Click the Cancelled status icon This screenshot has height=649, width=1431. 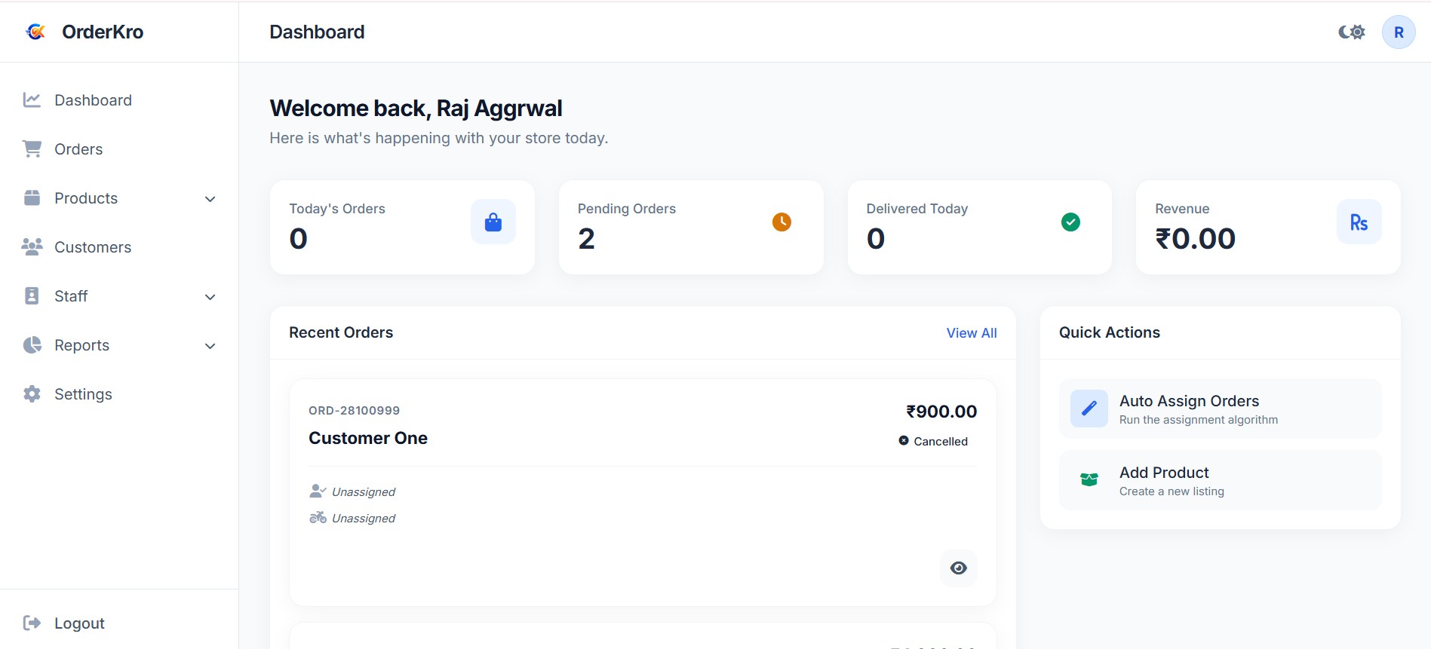[x=904, y=441]
